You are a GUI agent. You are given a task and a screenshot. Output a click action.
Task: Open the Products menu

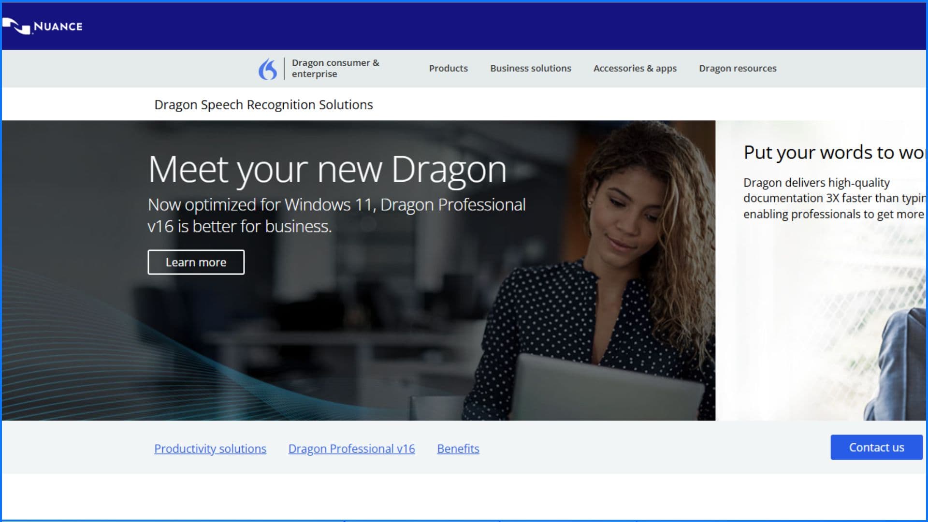(448, 68)
